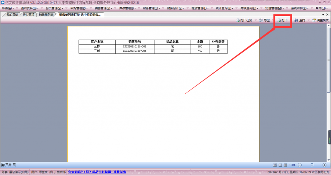
Task: Open the 采购管理(P) menu
Action: tap(79, 8)
